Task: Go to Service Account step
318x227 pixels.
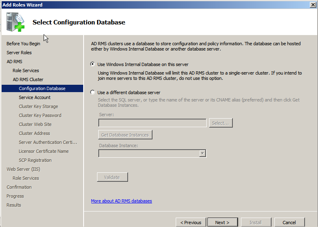Action: pyautogui.click(x=35, y=97)
